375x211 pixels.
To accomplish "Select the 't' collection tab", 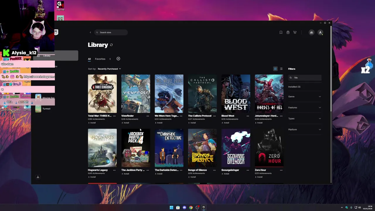I will (110, 59).
